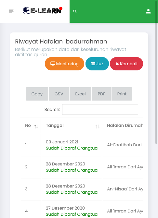
Task: Open search via magnifier icon
Action: [75, 11]
